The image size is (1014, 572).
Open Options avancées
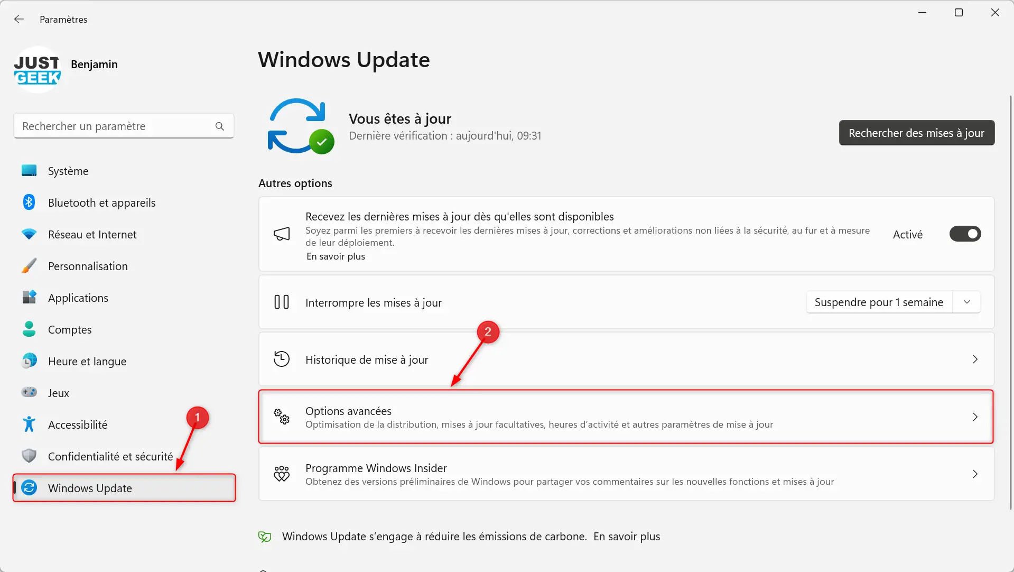click(626, 417)
